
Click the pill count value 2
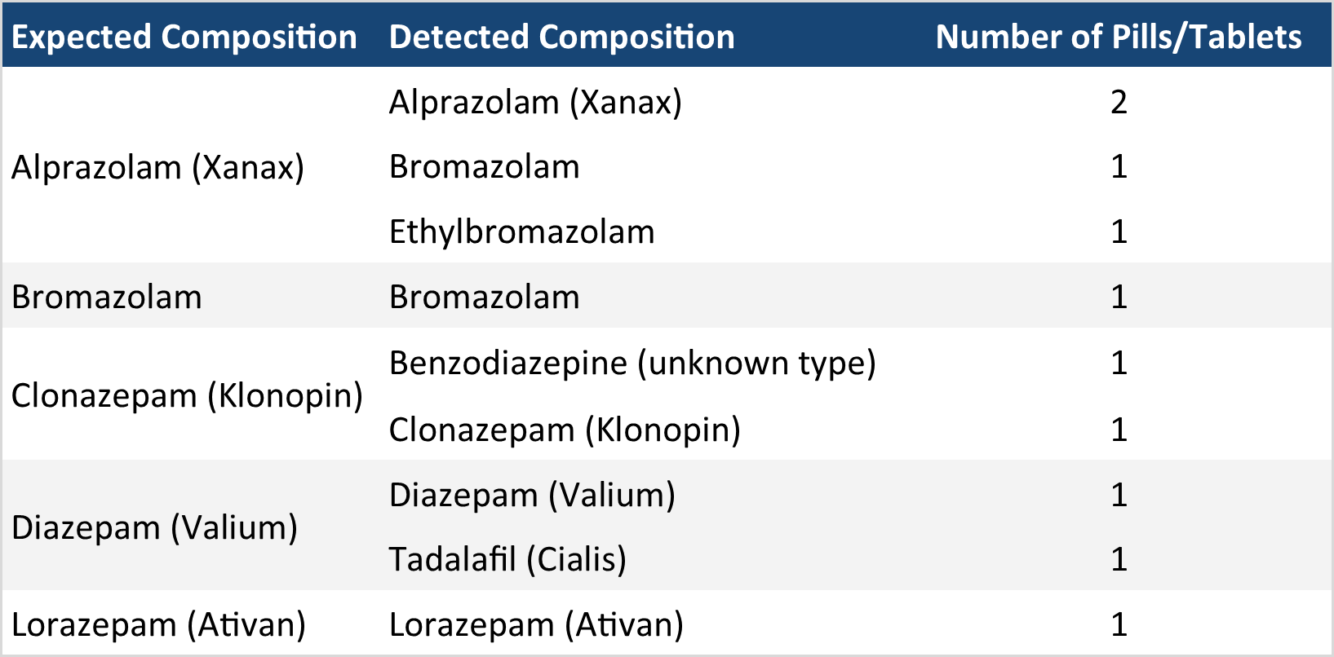pos(1119,103)
